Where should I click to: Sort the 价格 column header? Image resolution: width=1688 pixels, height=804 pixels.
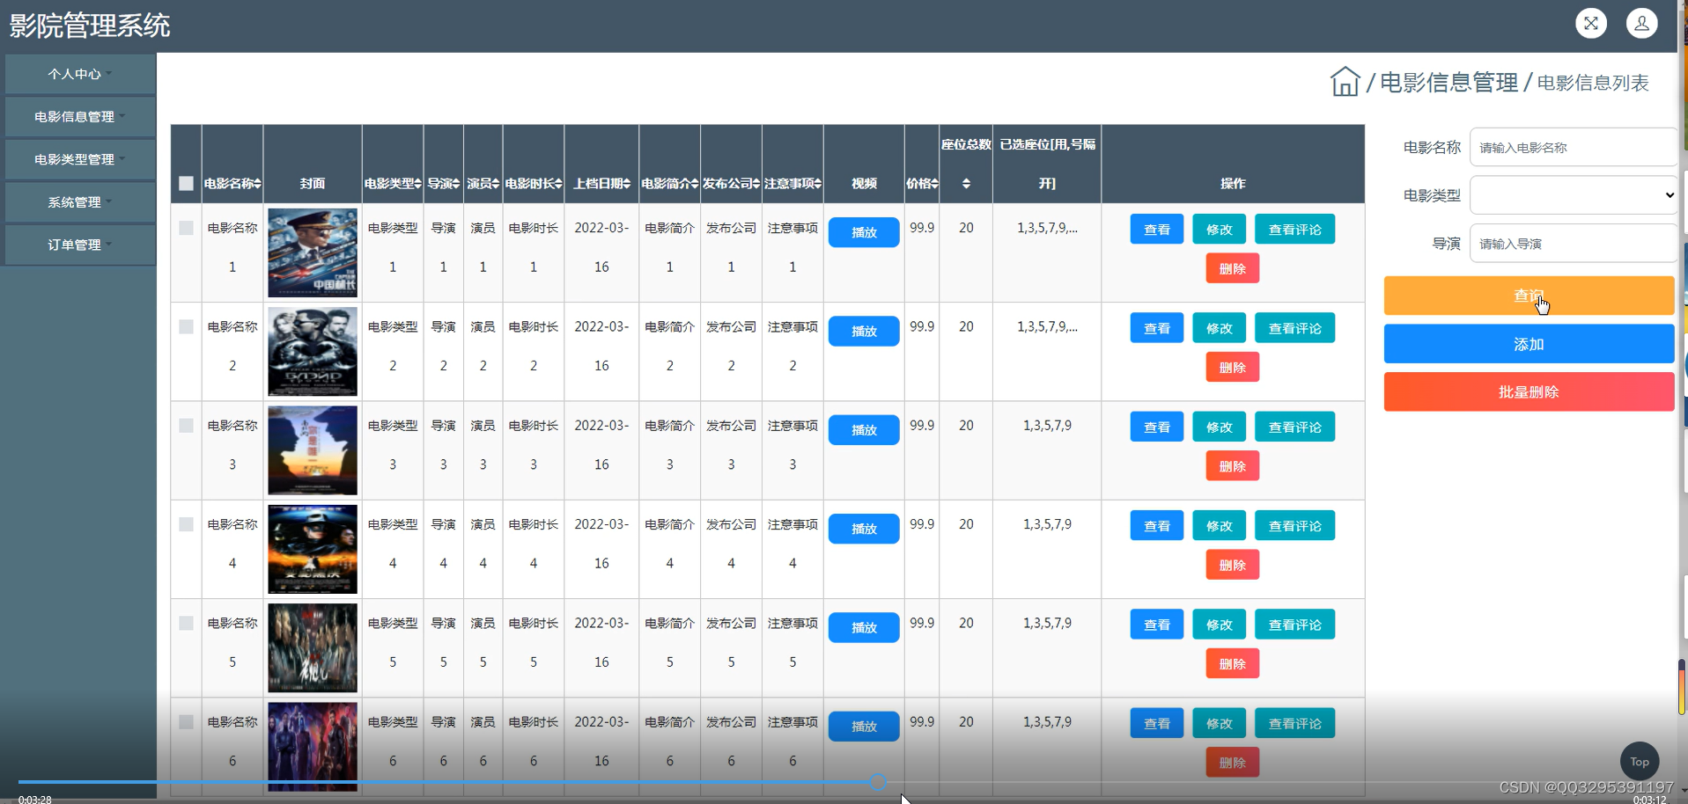point(922,184)
